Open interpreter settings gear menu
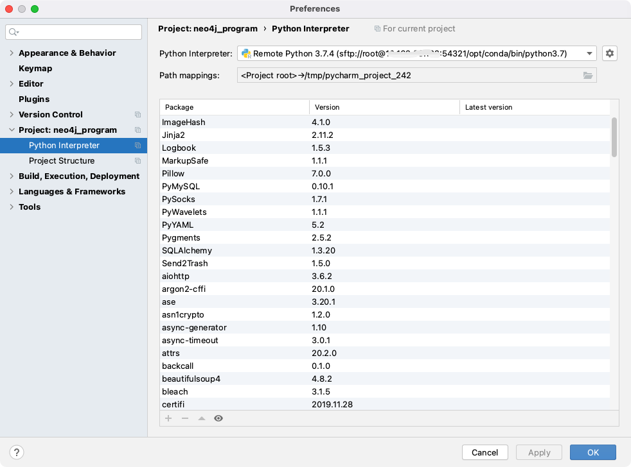The width and height of the screenshot is (631, 467). pos(609,53)
